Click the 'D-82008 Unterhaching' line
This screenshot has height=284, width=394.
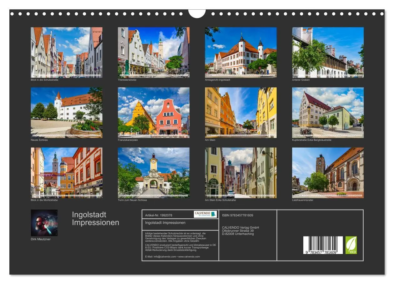pyautogui.click(x=238, y=234)
